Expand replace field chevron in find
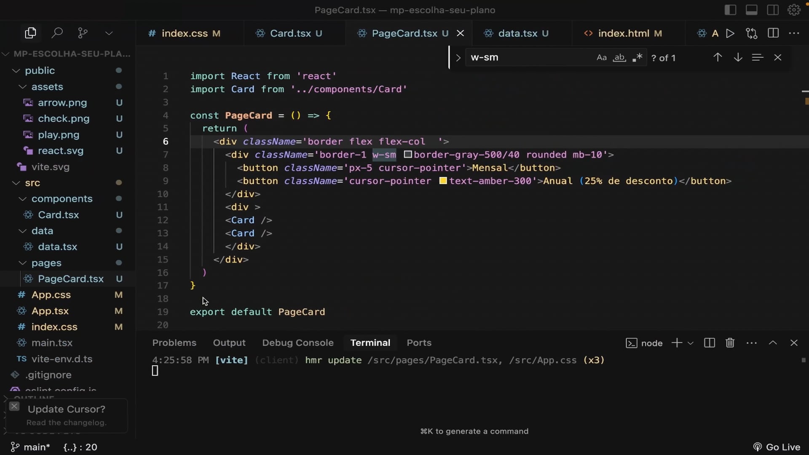The width and height of the screenshot is (809, 455). pos(458,58)
